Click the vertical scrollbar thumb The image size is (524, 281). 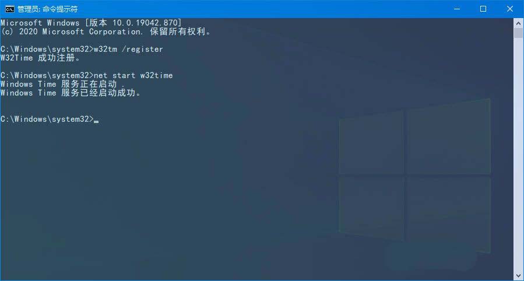(x=518, y=33)
